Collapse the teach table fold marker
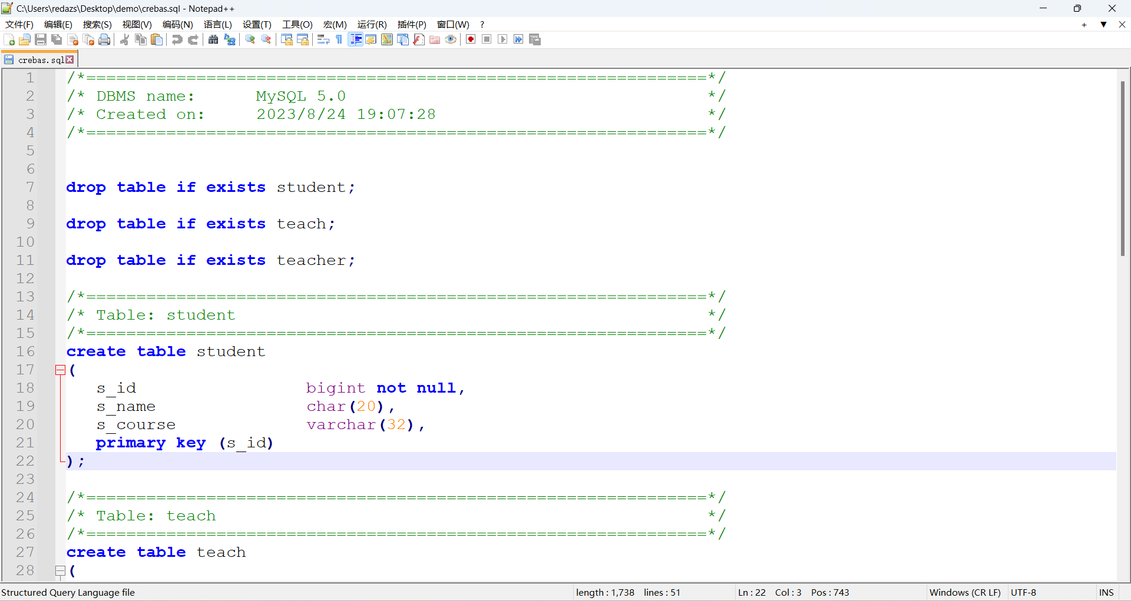This screenshot has width=1131, height=601. coord(60,571)
